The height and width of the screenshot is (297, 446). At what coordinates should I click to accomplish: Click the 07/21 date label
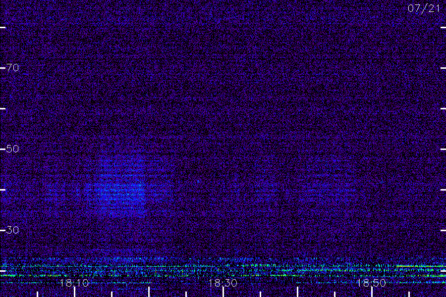click(424, 8)
